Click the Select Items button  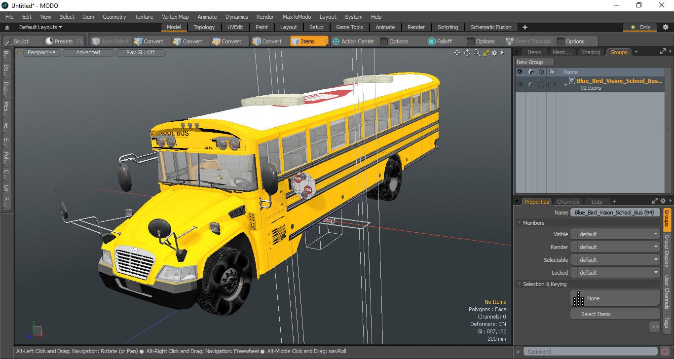pos(615,314)
